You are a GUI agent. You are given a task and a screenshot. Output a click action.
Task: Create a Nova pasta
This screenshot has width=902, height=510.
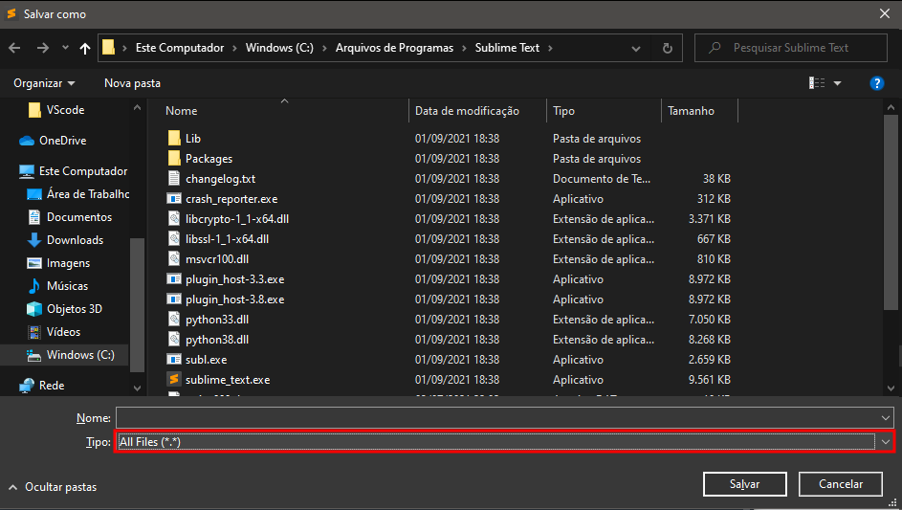(x=132, y=83)
